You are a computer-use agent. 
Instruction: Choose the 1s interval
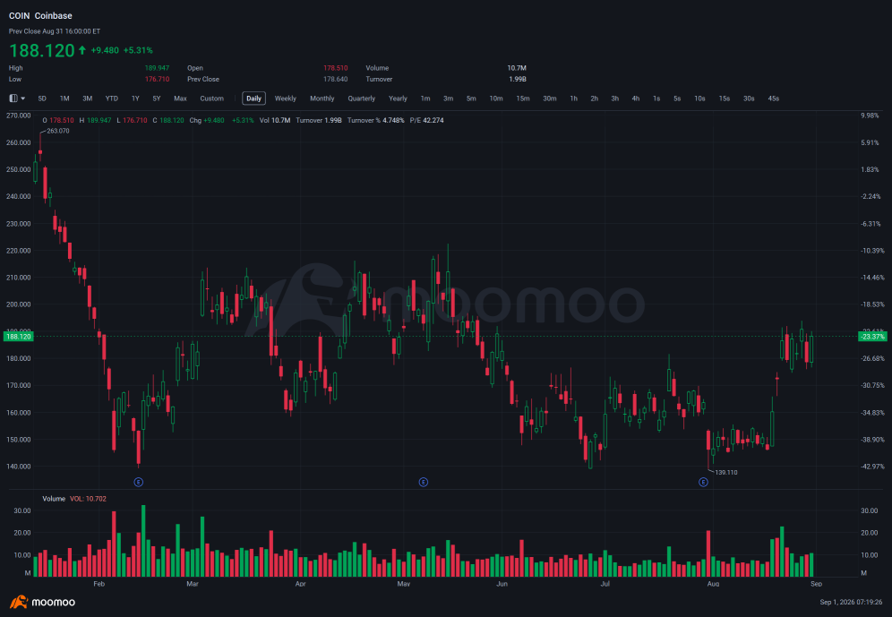[656, 99]
